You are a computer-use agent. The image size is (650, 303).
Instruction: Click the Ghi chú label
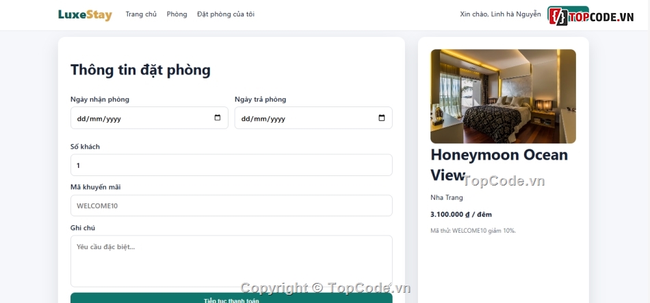point(83,228)
